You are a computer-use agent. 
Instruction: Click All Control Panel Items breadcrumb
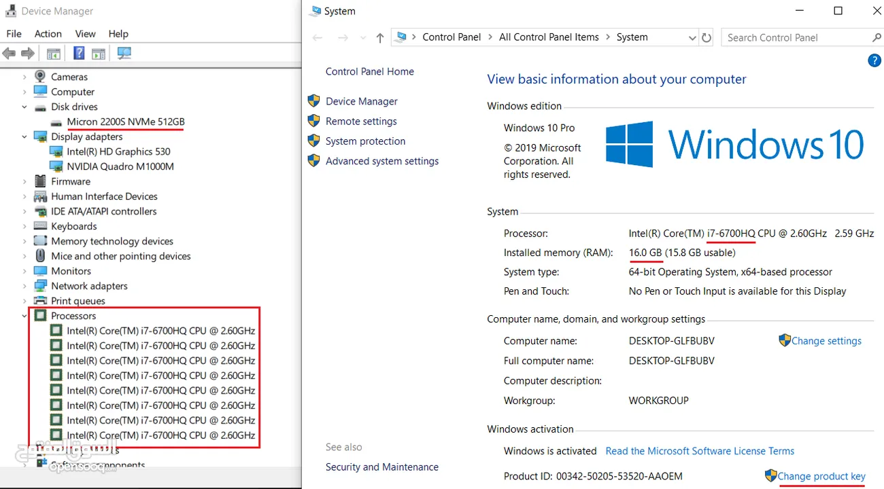click(549, 37)
